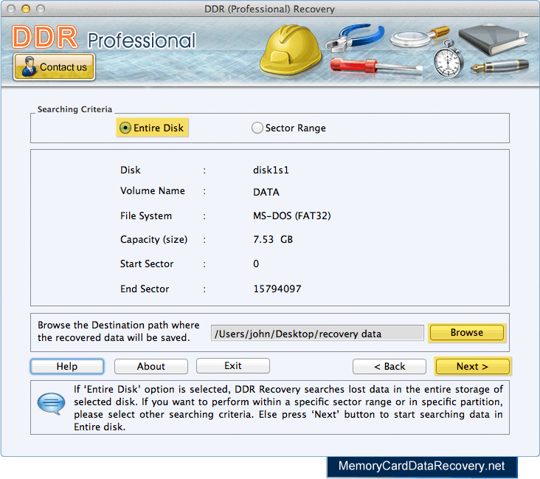This screenshot has height=479, width=540.
Task: Click the Contact us button
Action: coord(54,67)
